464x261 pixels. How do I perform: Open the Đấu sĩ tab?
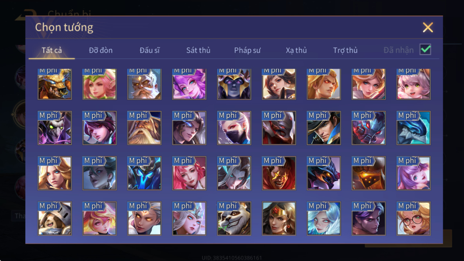point(150,50)
